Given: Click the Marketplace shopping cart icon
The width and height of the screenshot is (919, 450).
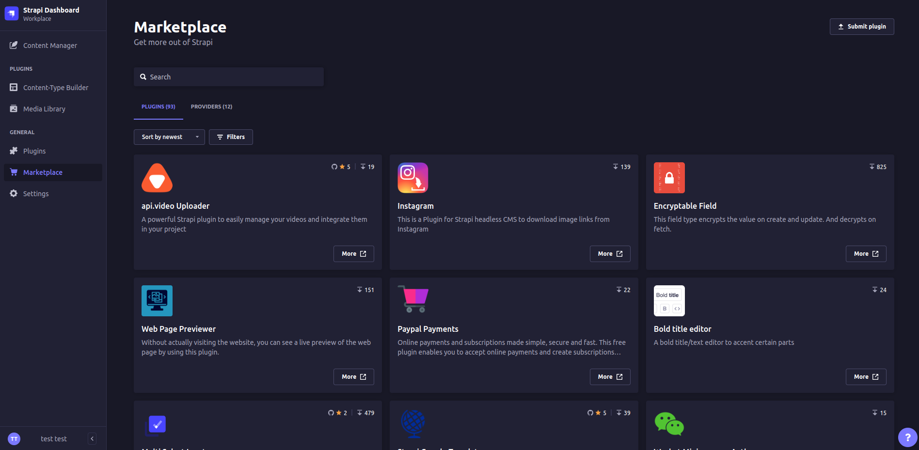Looking at the screenshot, I should coord(14,172).
